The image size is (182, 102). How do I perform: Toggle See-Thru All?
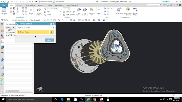pyautogui.click(x=92, y=12)
